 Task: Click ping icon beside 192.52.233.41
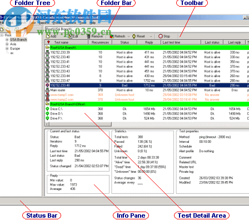(47, 61)
